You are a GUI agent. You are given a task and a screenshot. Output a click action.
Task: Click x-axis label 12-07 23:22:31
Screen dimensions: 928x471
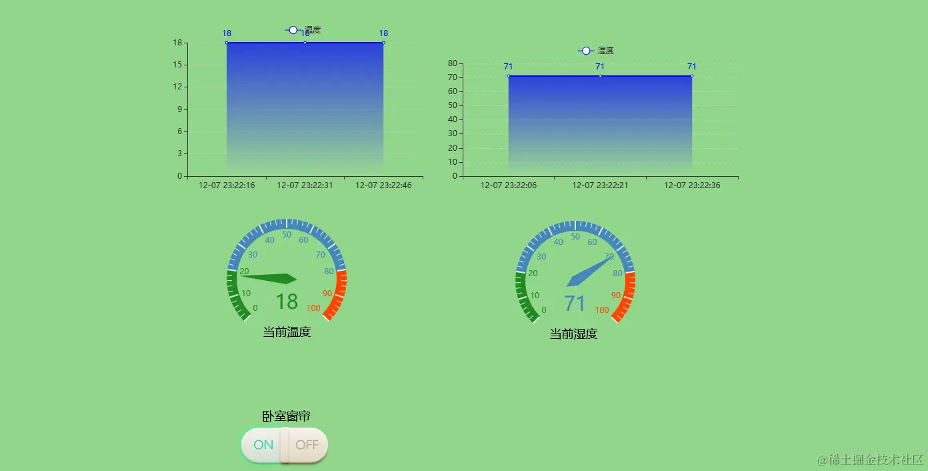(305, 185)
